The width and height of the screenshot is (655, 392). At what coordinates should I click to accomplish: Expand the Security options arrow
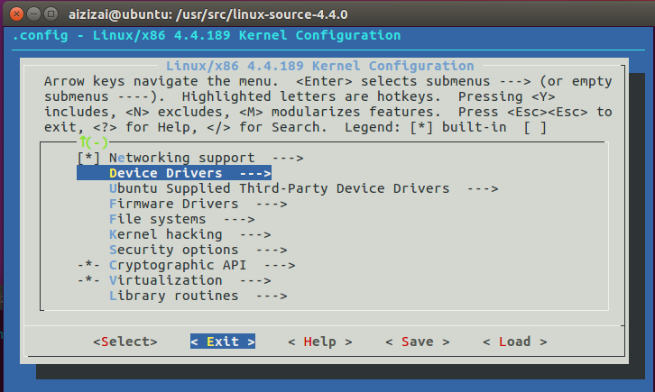272,250
